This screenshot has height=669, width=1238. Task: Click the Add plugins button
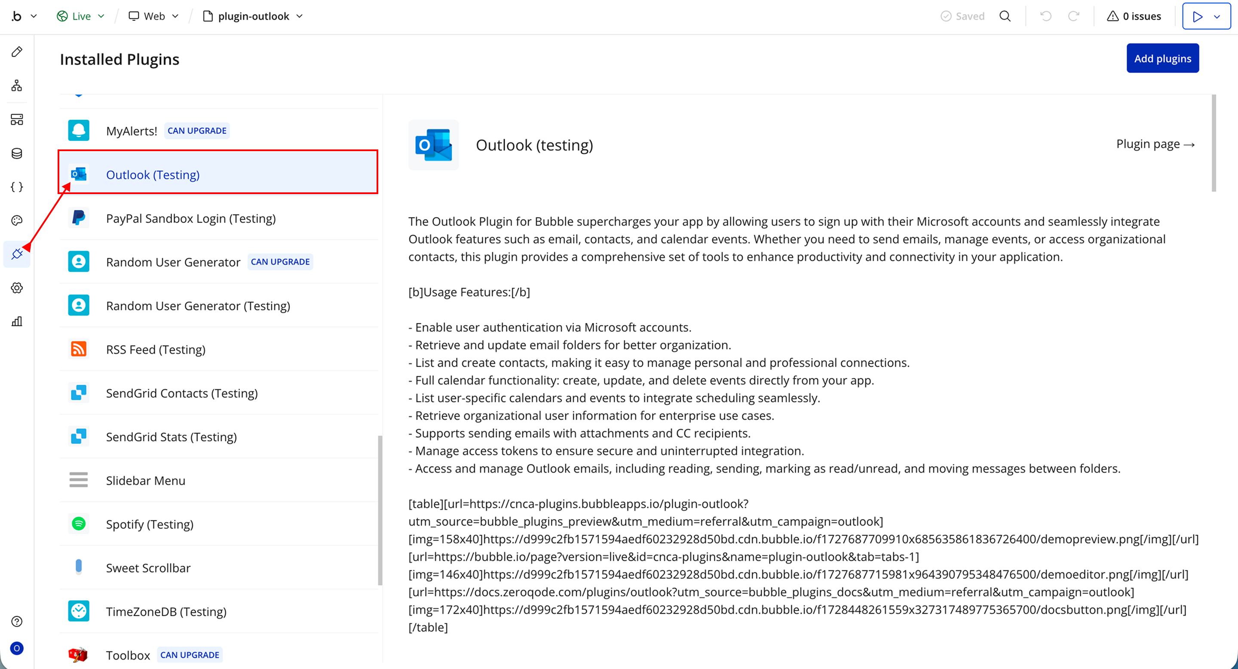pyautogui.click(x=1162, y=58)
